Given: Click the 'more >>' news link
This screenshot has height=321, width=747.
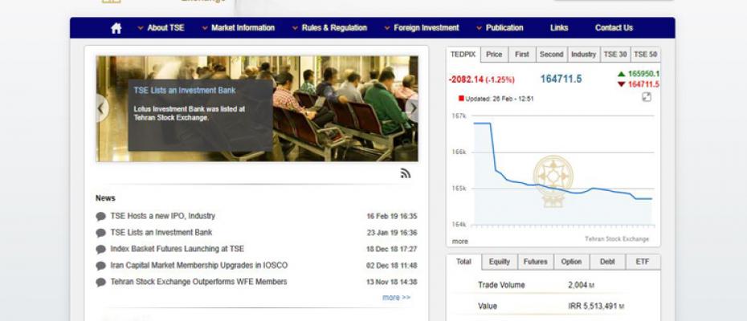Looking at the screenshot, I should (x=396, y=298).
